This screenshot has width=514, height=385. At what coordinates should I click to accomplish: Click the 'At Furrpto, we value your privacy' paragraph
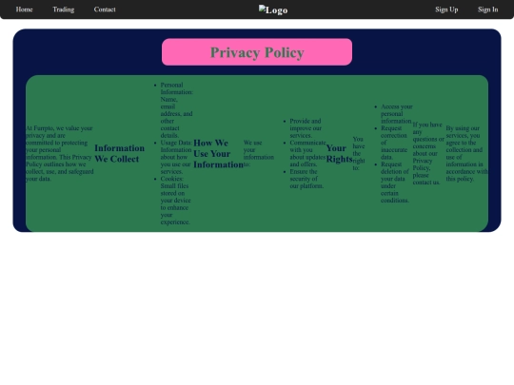[x=60, y=153]
